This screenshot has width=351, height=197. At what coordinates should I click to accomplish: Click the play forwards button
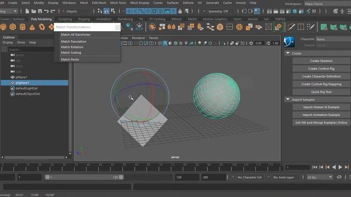(x=340, y=167)
